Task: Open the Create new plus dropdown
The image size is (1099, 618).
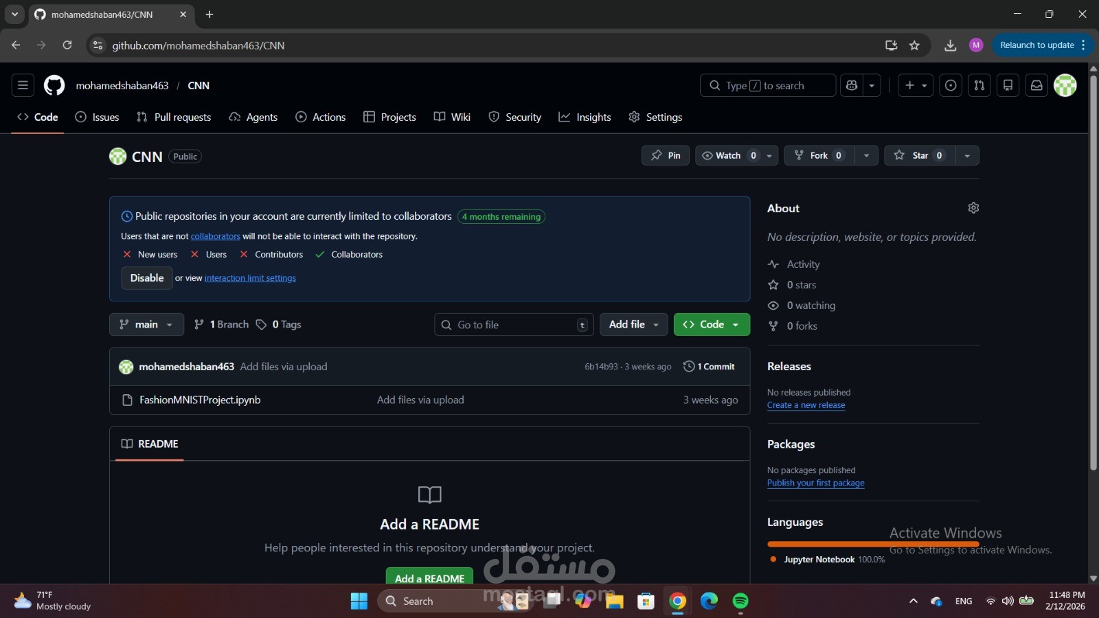Action: coord(916,85)
